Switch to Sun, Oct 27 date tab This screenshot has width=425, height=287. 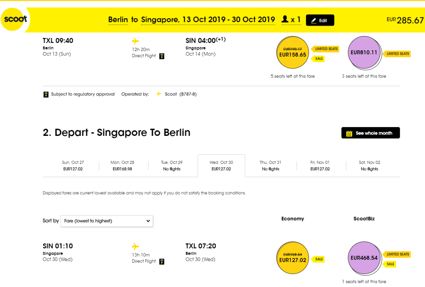pyautogui.click(x=73, y=166)
